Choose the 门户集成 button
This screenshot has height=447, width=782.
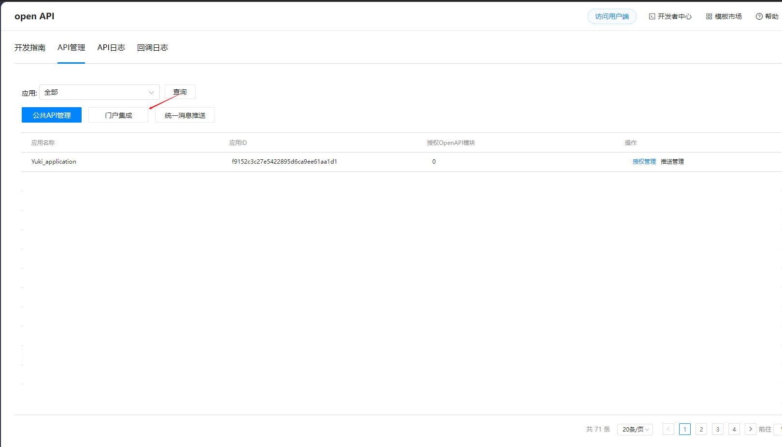click(x=118, y=115)
